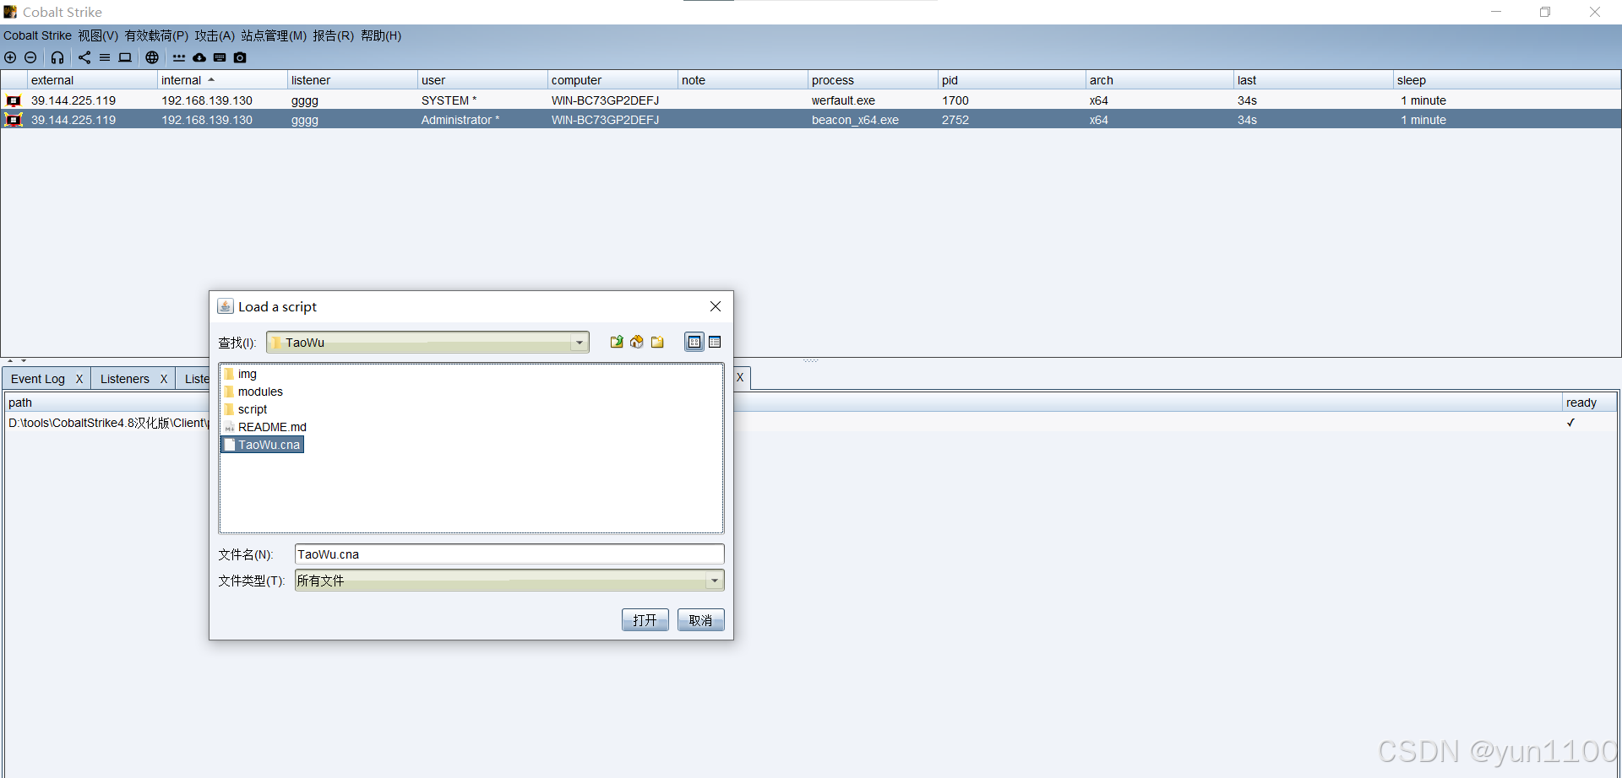Screen dimensions: 1622x778
Task: Show credentials via the asterisks icon
Action: point(179,57)
